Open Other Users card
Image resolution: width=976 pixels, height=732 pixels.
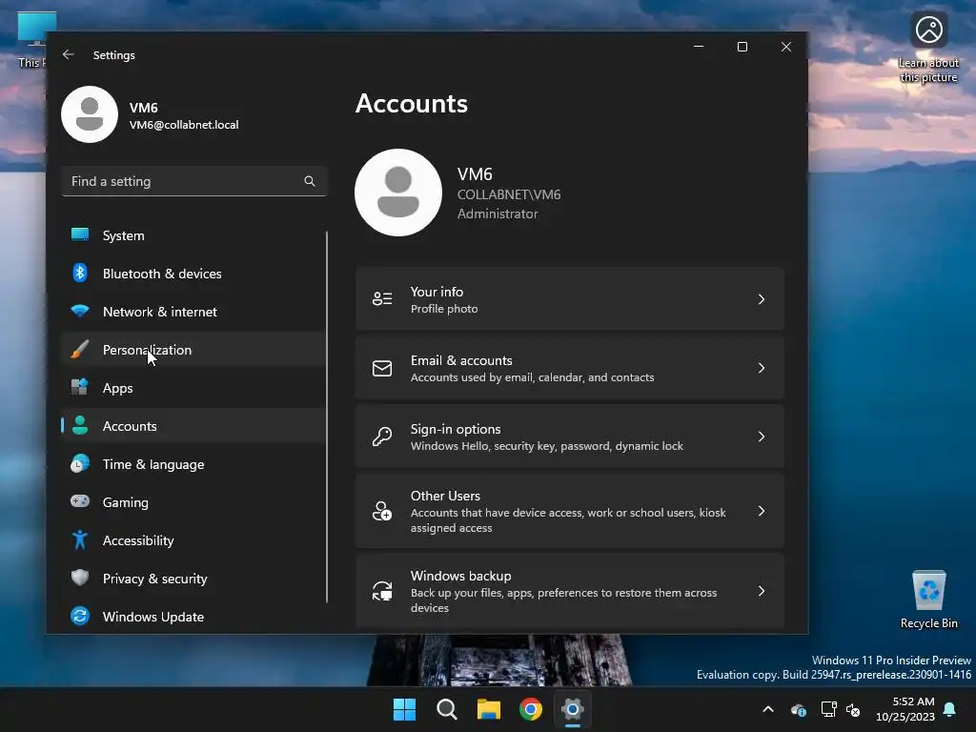tap(570, 511)
